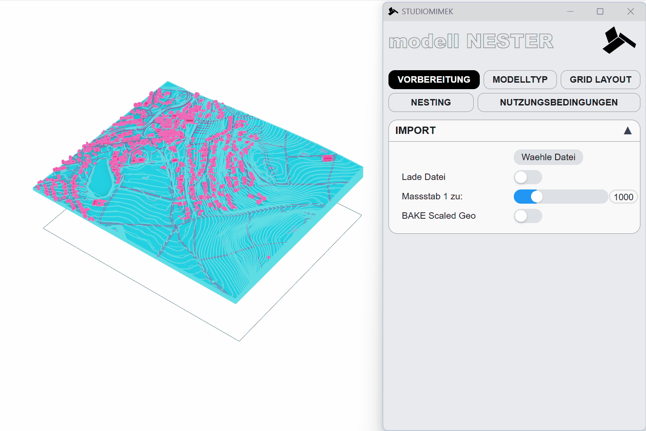Click the Massstab value field showing 1000
The height and width of the screenshot is (431, 646).
point(624,197)
